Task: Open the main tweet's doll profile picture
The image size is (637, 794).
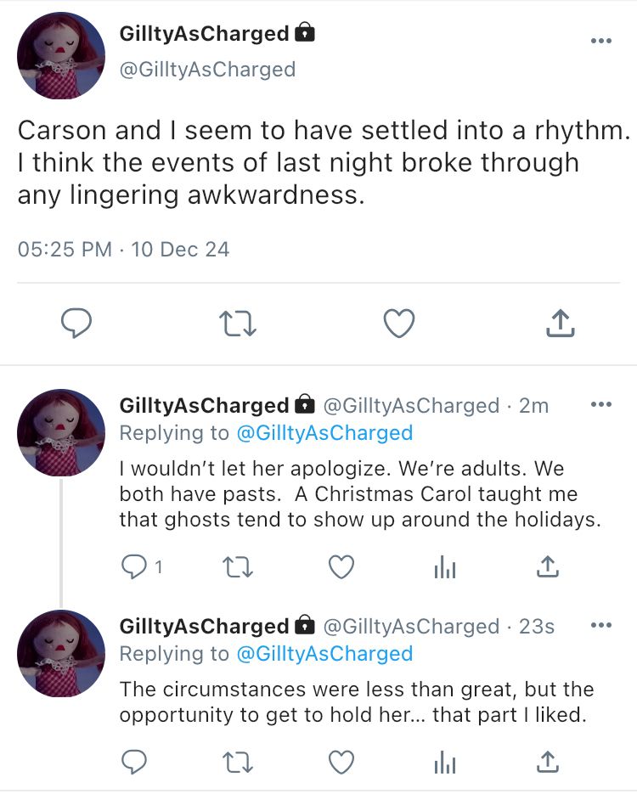Action: tap(61, 56)
